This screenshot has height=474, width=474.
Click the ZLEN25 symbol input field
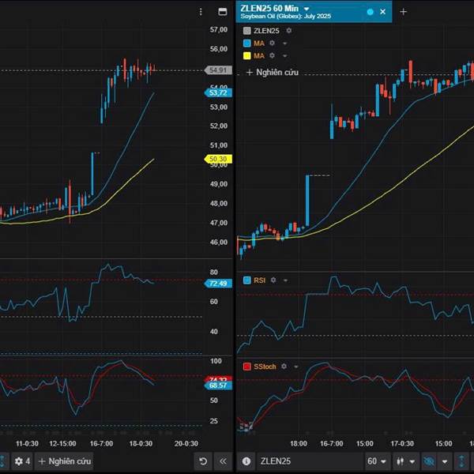pyautogui.click(x=310, y=461)
